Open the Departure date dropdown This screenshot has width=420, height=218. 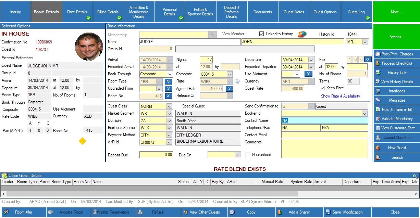pyautogui.click(x=311, y=60)
